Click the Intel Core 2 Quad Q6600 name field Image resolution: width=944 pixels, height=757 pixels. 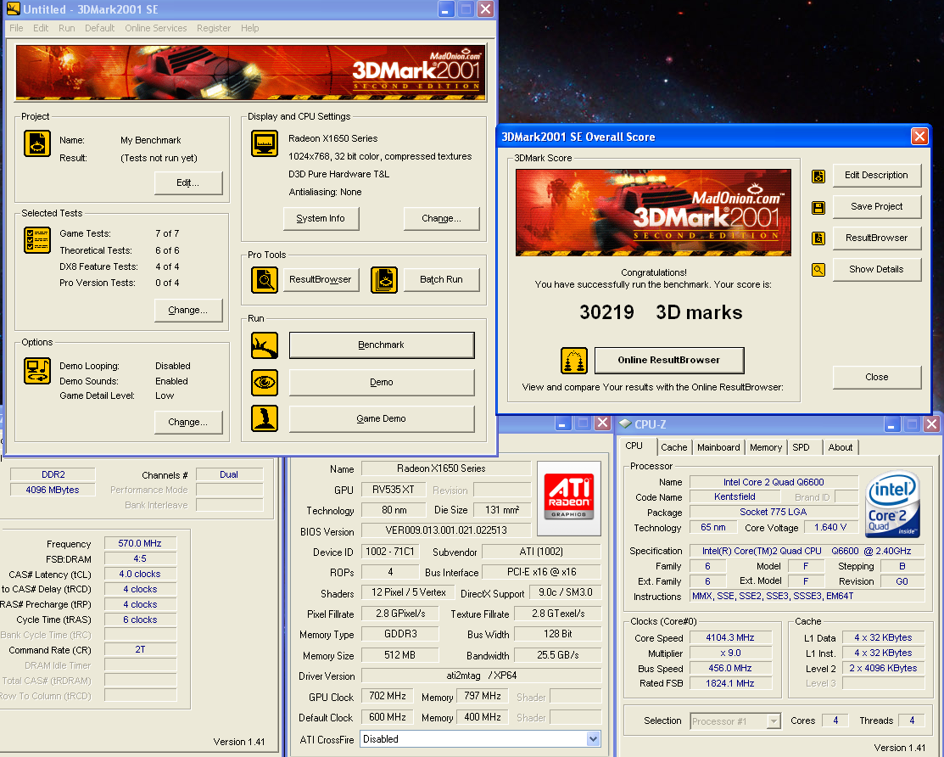coord(774,482)
